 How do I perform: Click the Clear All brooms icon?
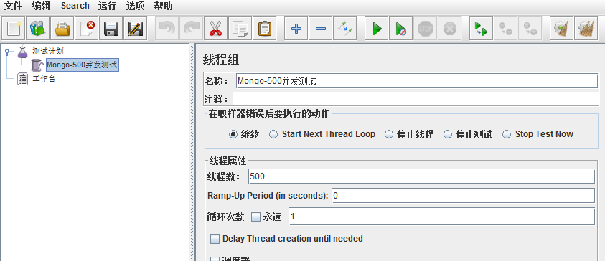[586, 29]
